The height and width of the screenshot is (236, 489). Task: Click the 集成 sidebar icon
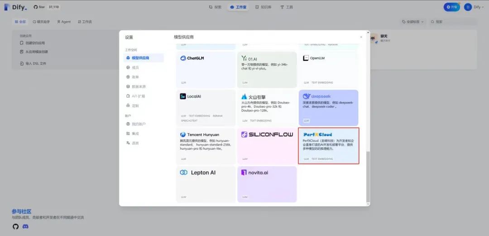(x=128, y=134)
